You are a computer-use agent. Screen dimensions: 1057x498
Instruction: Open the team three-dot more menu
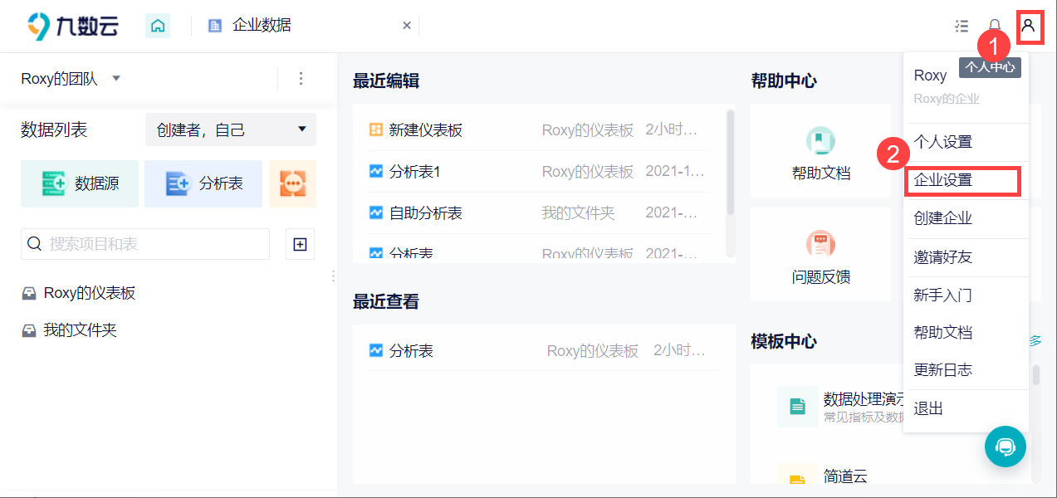pos(301,79)
